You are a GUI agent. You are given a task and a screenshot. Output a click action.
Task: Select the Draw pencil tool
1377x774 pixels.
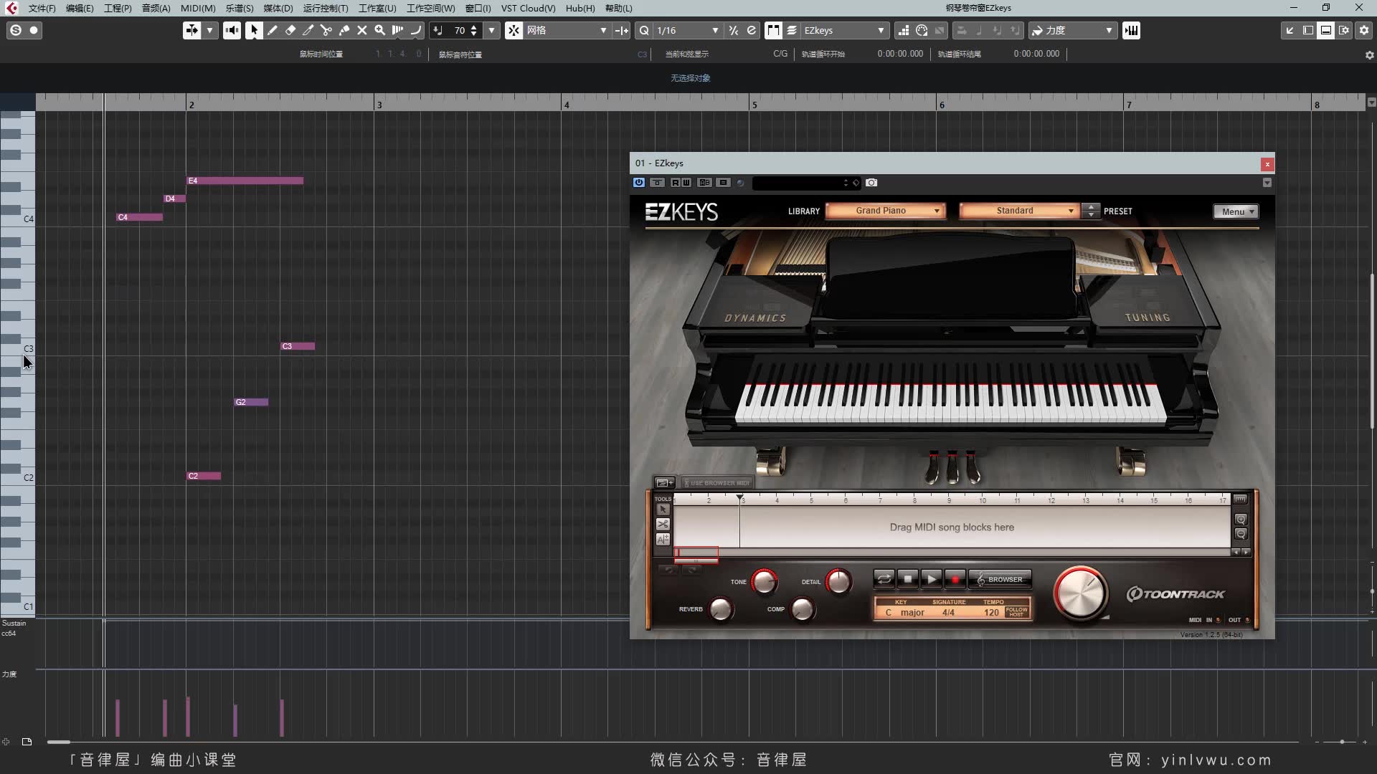[x=273, y=30]
